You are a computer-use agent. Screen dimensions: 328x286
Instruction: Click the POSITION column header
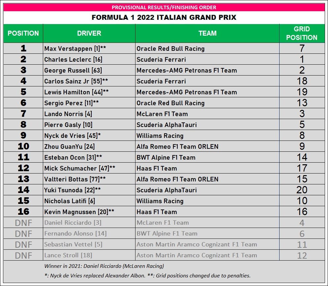pos(23,33)
